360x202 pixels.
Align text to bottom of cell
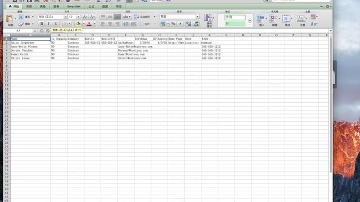coord(118,17)
